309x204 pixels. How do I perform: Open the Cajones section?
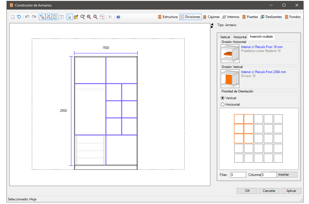[211, 17]
